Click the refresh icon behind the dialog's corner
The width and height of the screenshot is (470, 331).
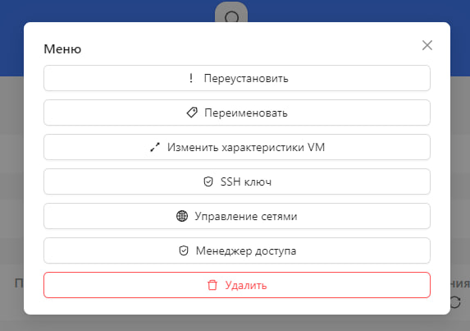click(455, 302)
